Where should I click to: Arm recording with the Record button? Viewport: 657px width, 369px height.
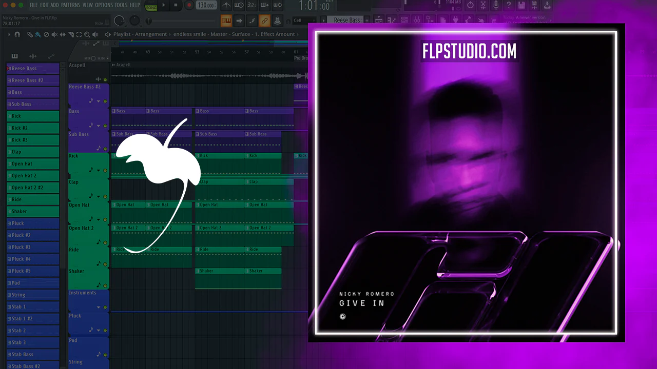tap(189, 6)
